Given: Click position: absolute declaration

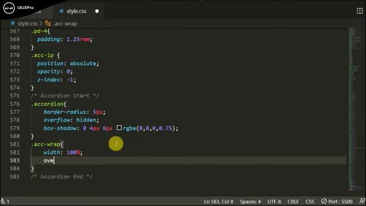Looking at the screenshot, I should click(x=68, y=64).
